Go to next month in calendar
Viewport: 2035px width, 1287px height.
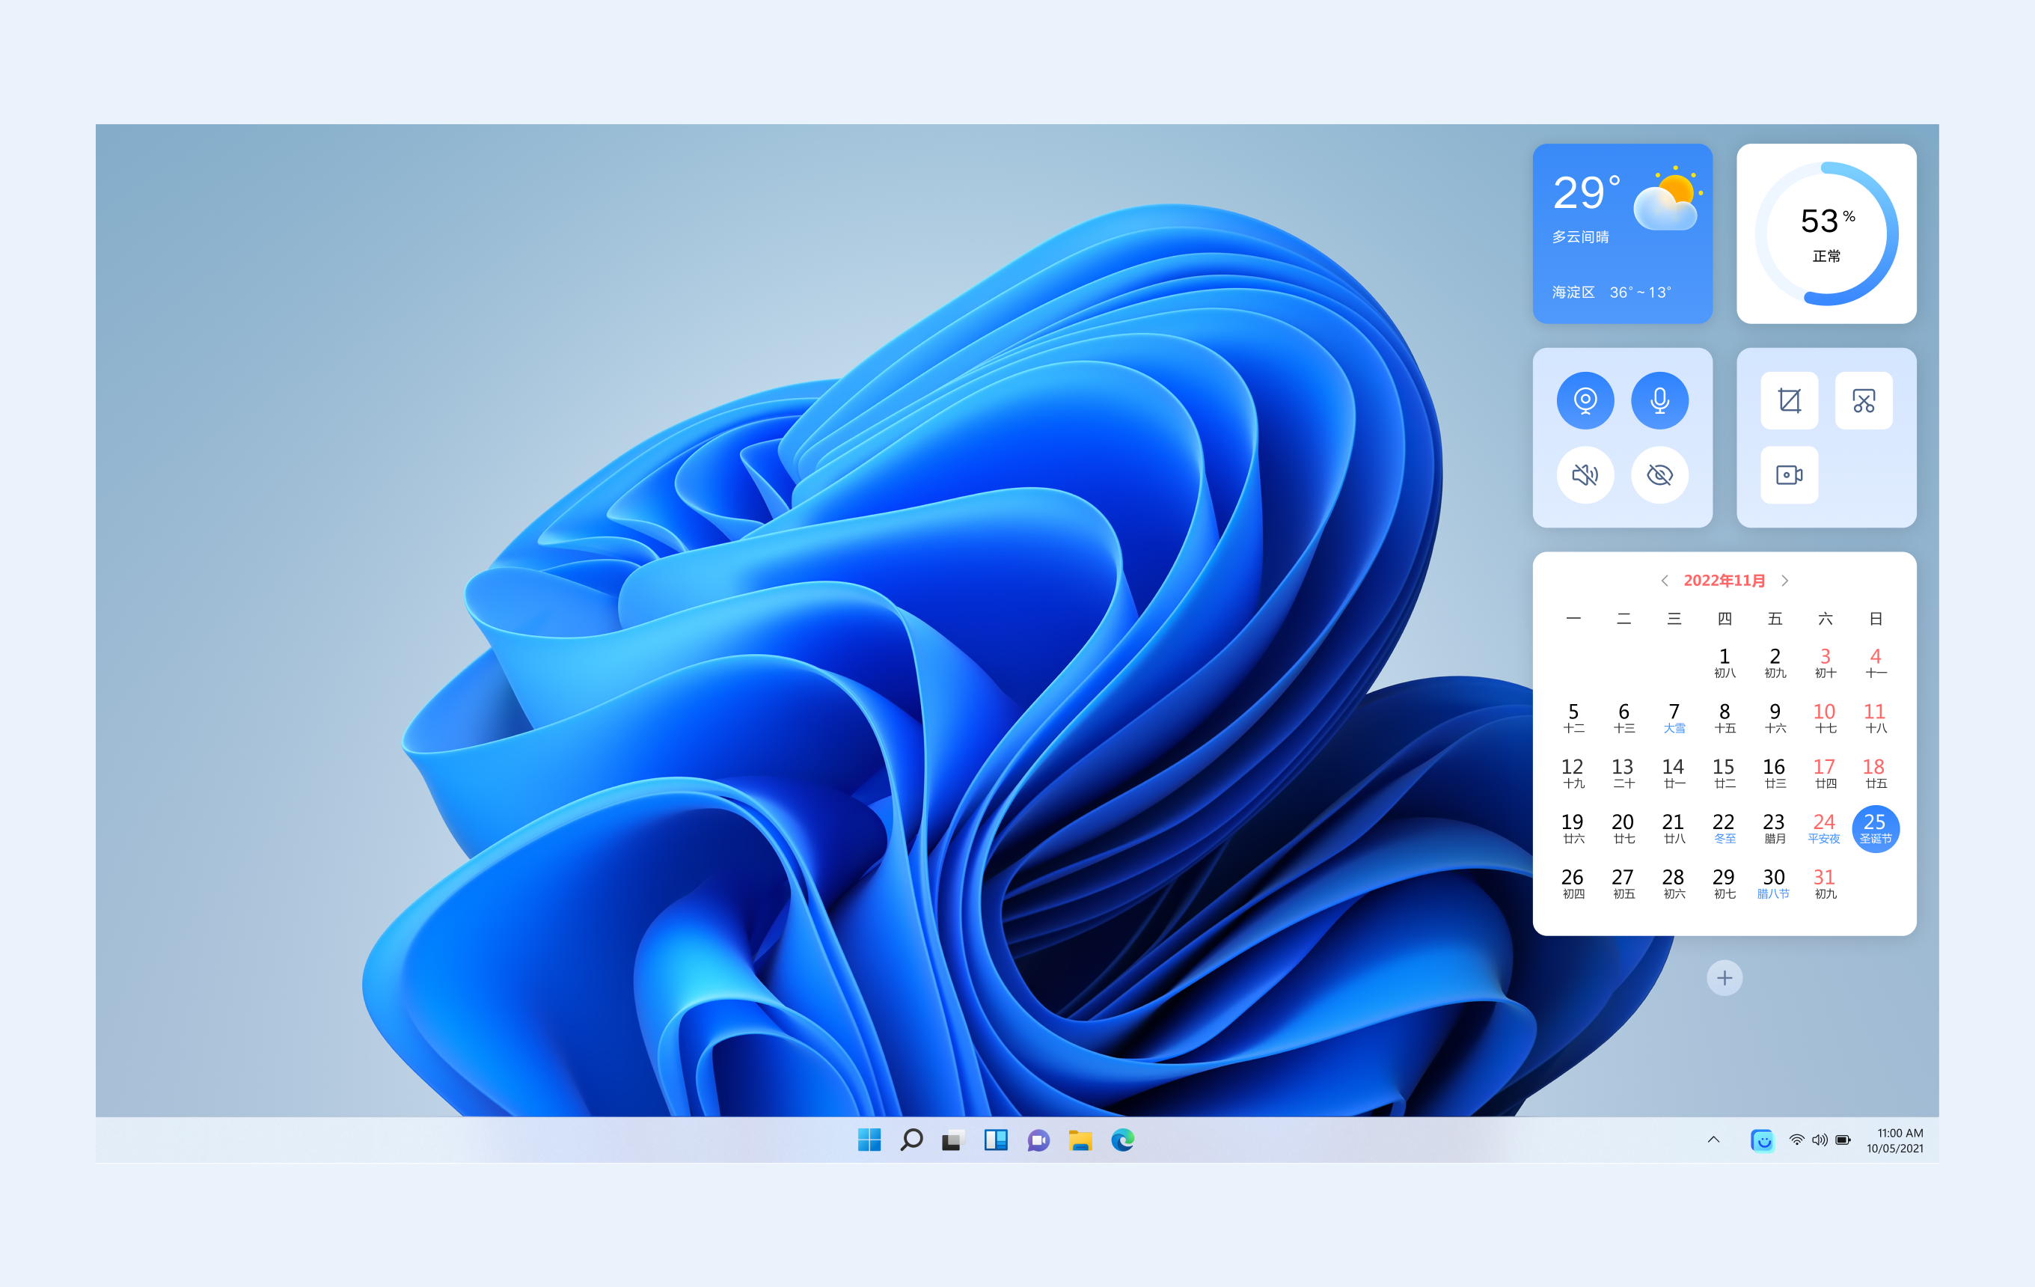coord(1785,581)
